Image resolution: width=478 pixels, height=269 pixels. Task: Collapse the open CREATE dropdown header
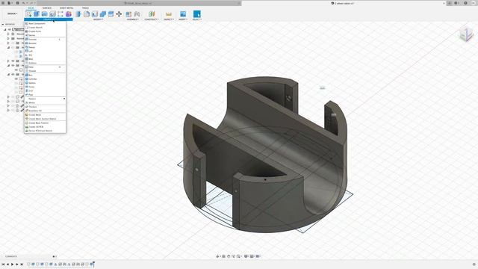pyautogui.click(x=49, y=19)
